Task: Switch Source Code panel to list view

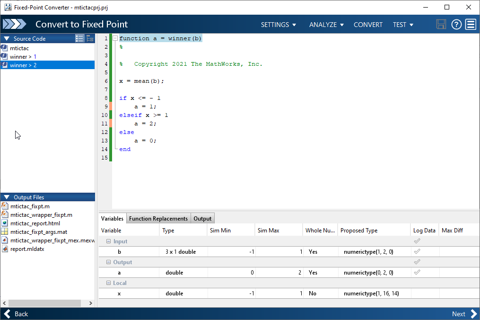Action: coord(79,38)
